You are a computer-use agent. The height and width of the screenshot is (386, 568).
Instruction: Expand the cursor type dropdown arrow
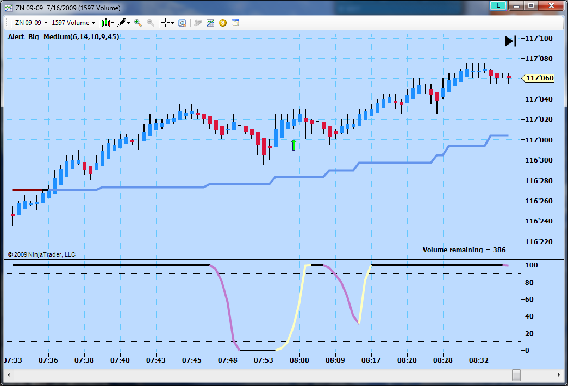pyautogui.click(x=173, y=23)
